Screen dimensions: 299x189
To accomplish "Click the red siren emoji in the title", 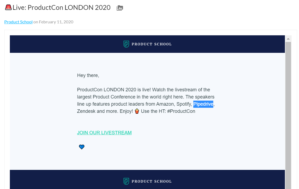I will pyautogui.click(x=8, y=7).
